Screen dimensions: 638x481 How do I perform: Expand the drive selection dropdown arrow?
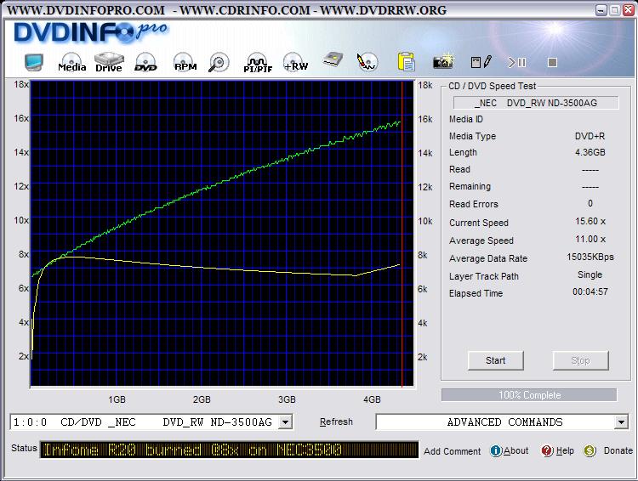coord(285,422)
